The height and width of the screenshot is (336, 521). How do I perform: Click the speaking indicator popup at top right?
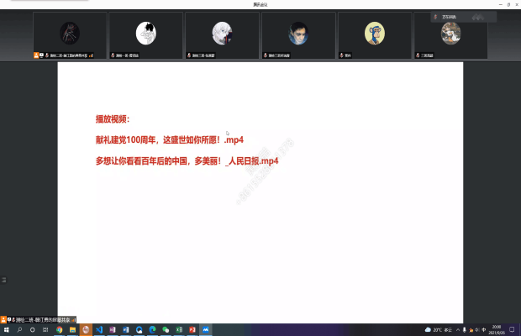[x=457, y=17]
